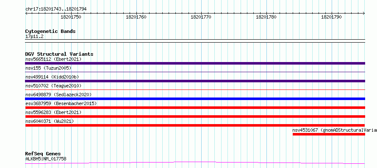
Task: Select the Cytogenetic Bands track title
Action: click(x=50, y=31)
